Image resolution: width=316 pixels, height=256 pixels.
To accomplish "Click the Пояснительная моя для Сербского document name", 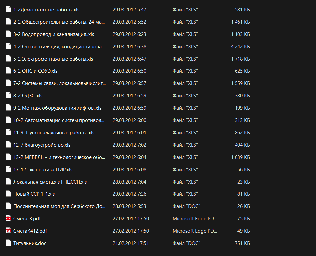I will (x=59, y=206).
